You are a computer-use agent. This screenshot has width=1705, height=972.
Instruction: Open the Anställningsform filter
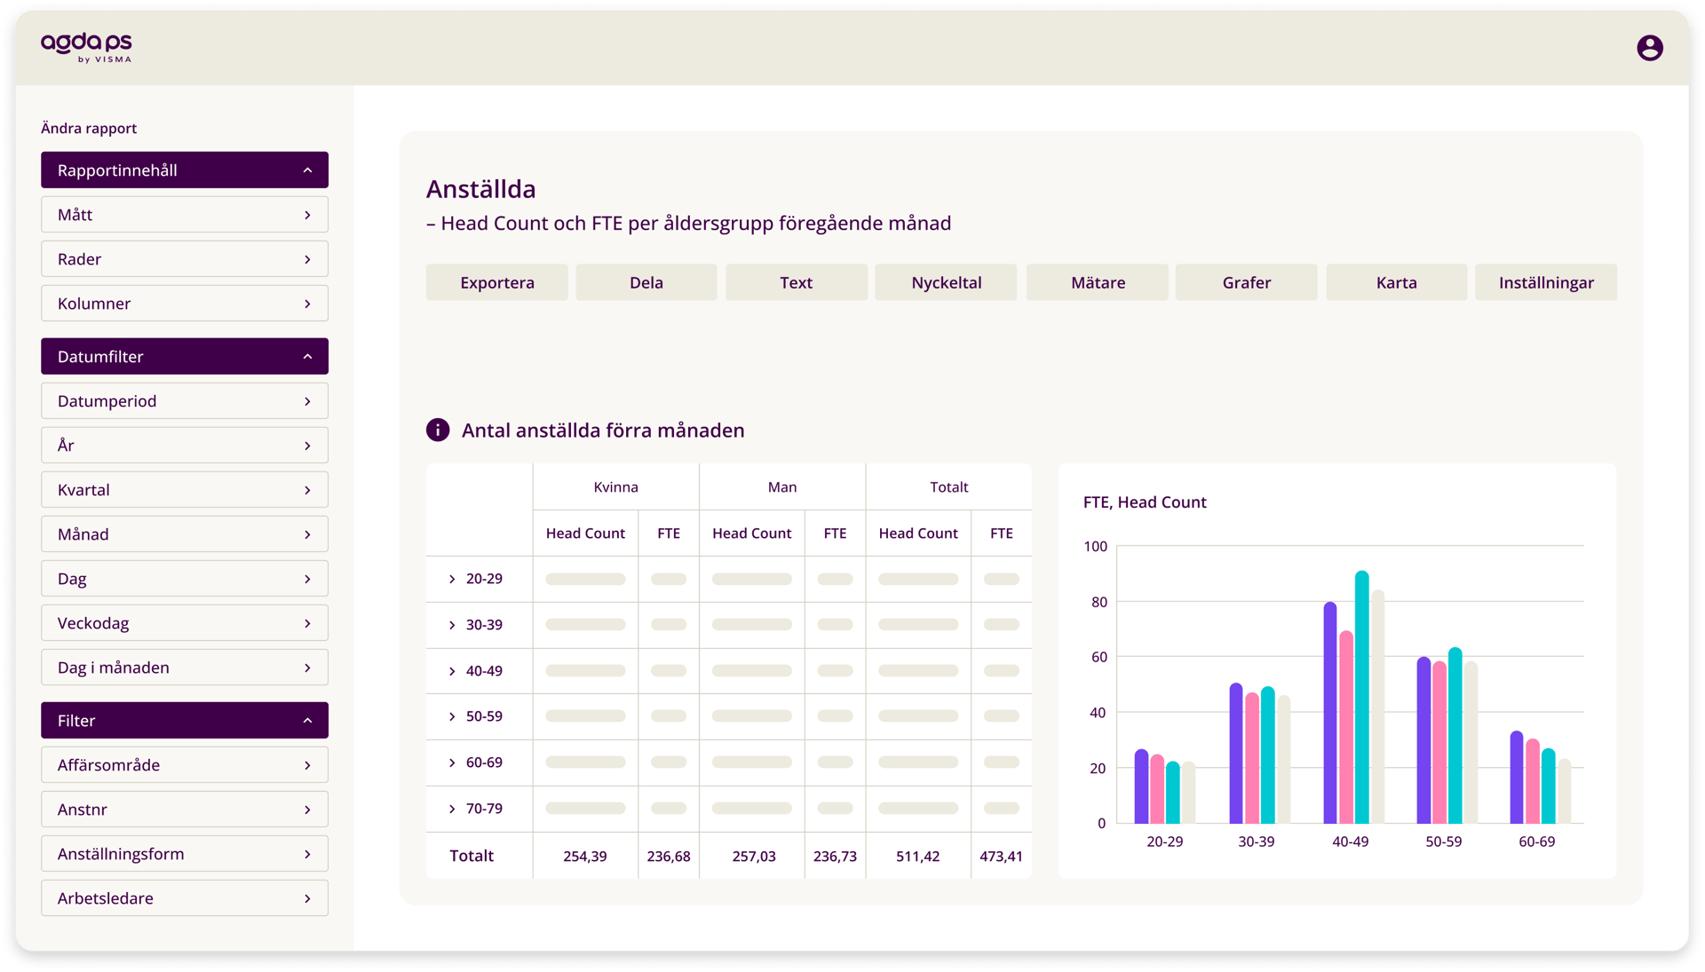[184, 853]
